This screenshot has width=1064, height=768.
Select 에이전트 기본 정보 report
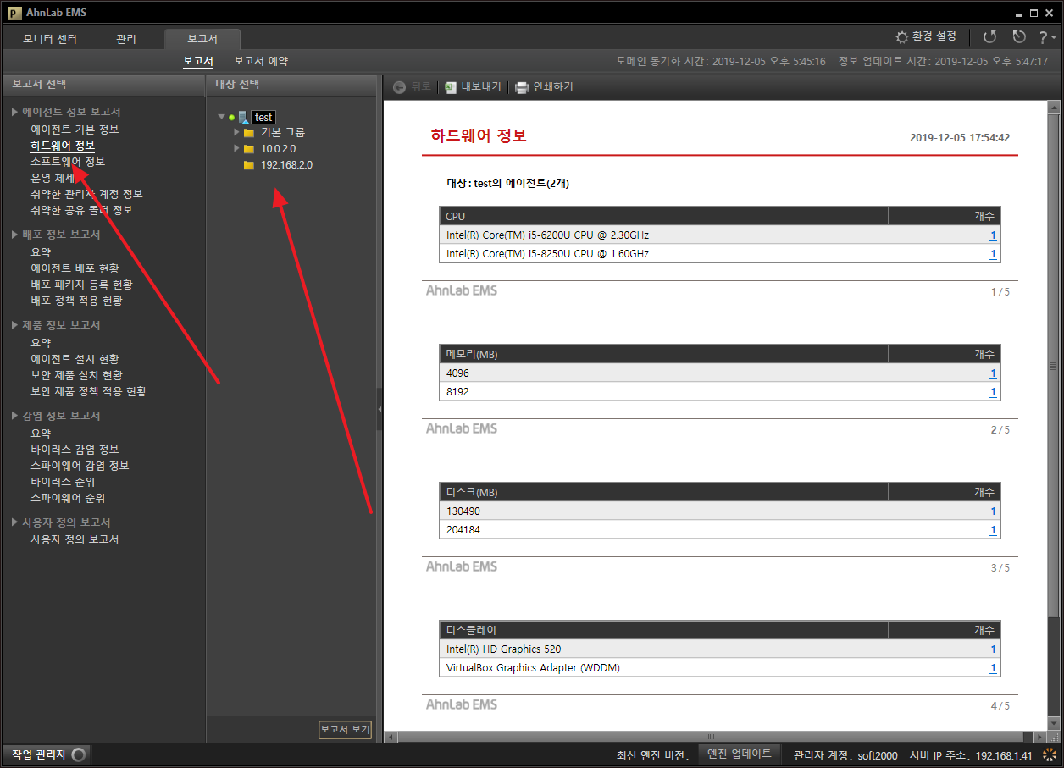75,130
